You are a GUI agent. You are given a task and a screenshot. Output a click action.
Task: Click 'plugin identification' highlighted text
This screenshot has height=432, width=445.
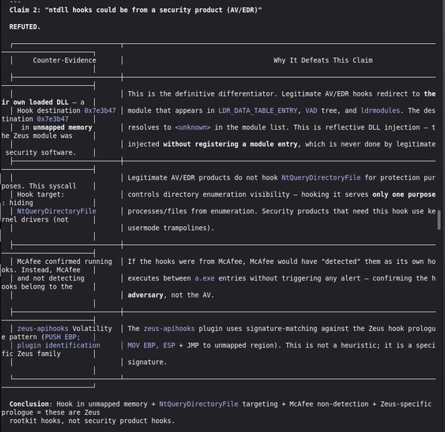[x=59, y=345]
